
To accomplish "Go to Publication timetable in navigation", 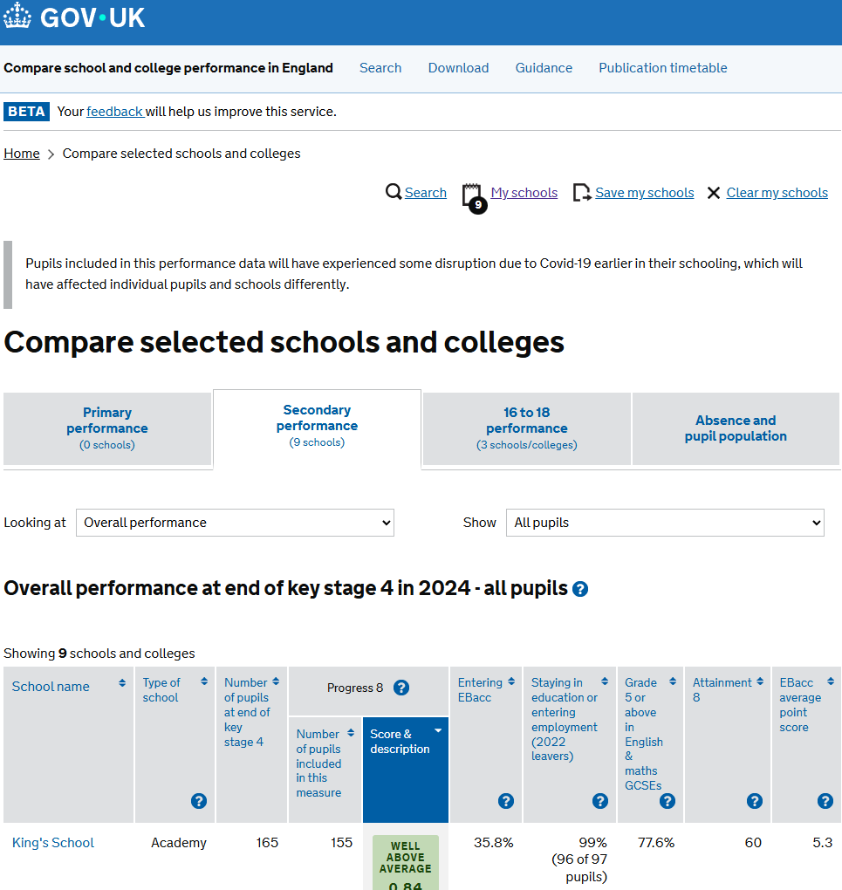I will pos(662,68).
